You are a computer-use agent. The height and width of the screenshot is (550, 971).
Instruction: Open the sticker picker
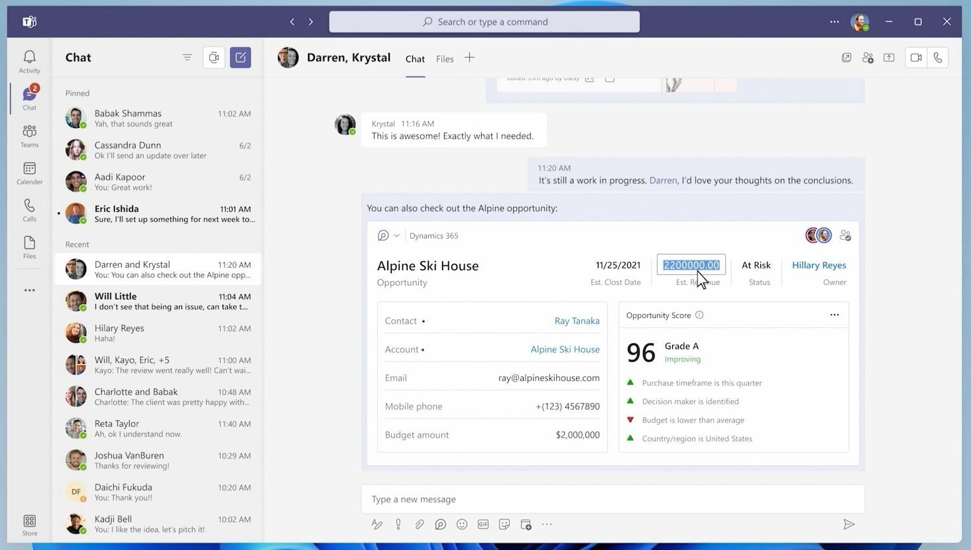click(x=504, y=525)
